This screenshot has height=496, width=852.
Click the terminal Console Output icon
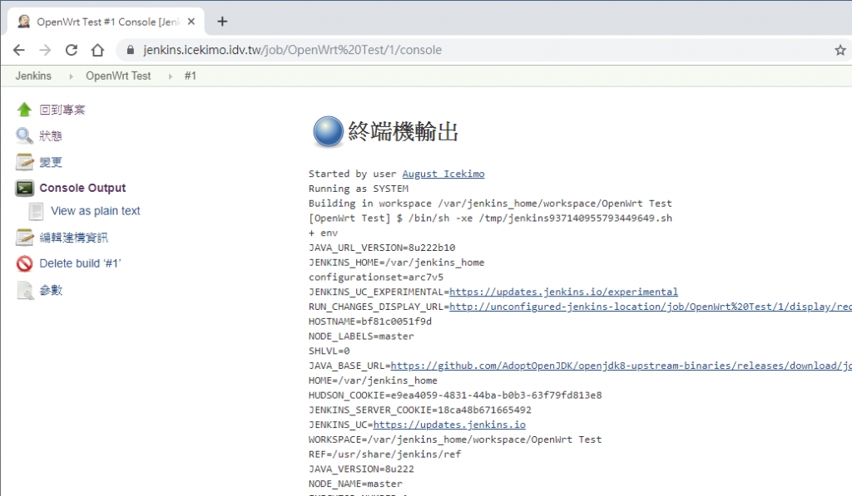click(24, 189)
